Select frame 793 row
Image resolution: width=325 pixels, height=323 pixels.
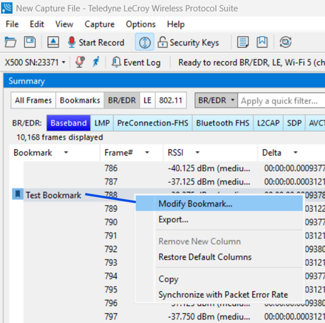tap(111, 263)
